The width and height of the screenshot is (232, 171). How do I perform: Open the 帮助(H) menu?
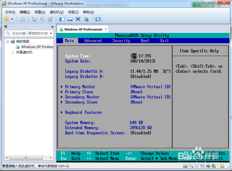tap(89, 12)
